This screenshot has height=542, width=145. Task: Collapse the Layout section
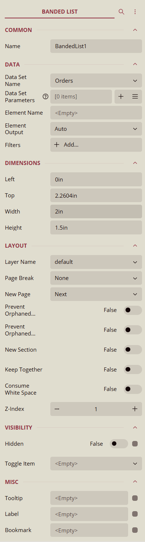tap(135, 245)
